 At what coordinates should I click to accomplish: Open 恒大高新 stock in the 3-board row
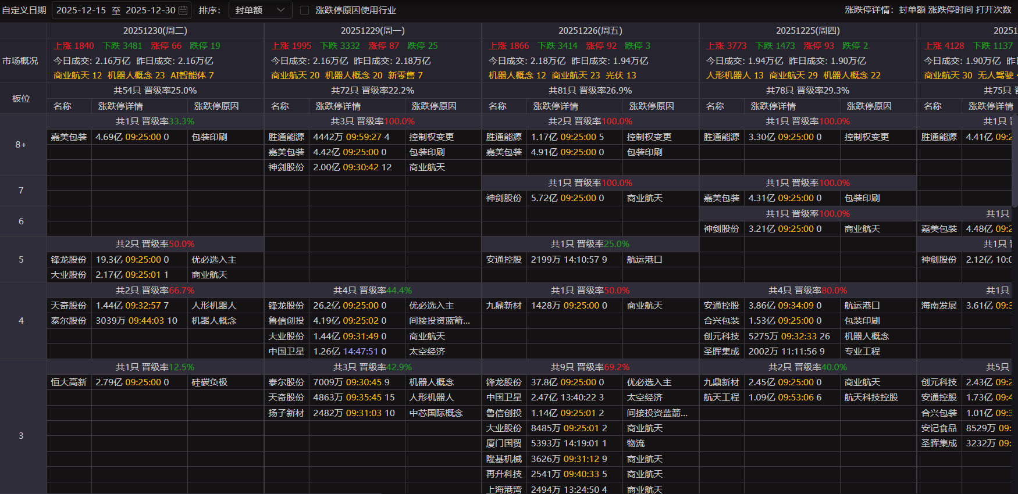click(x=69, y=382)
